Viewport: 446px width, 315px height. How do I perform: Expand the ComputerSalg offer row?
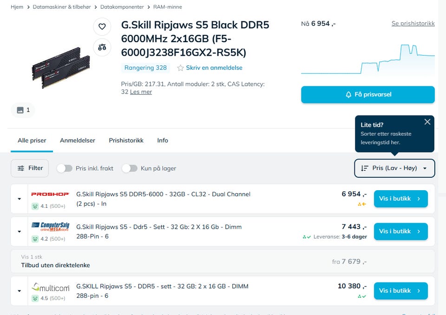pos(20,231)
